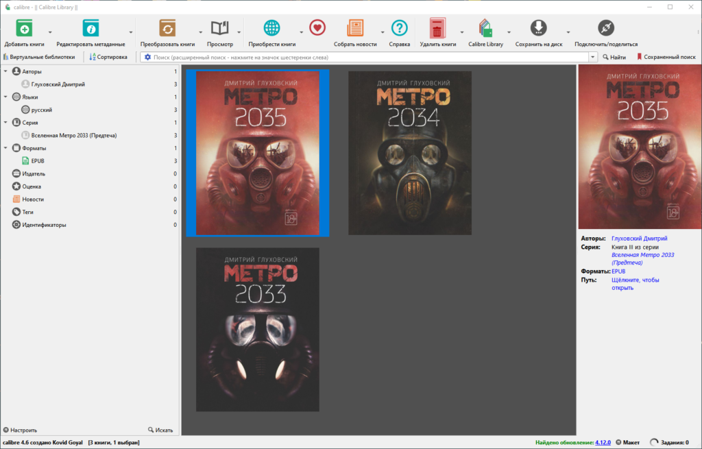Open the search history dropdown arrow
Viewport: 702px width, 449px height.
[x=593, y=58]
